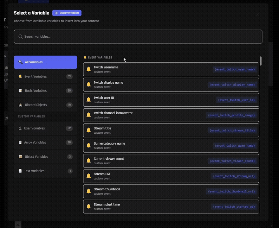
Task: Click the magnifier icon in All Variables
Action: click(x=21, y=62)
